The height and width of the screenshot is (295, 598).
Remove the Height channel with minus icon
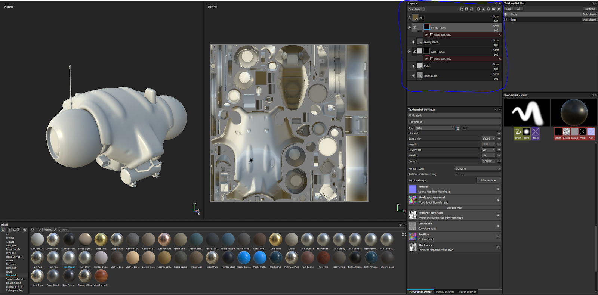coord(499,144)
